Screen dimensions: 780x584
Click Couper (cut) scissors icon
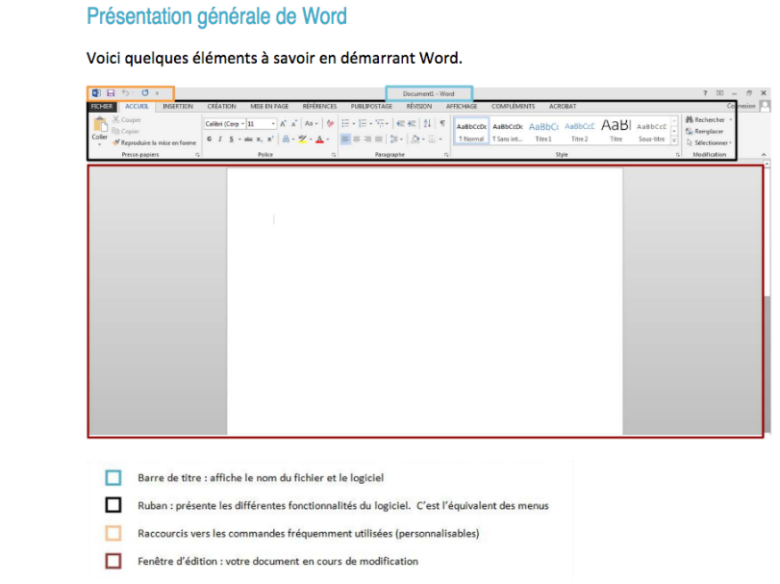pos(116,120)
